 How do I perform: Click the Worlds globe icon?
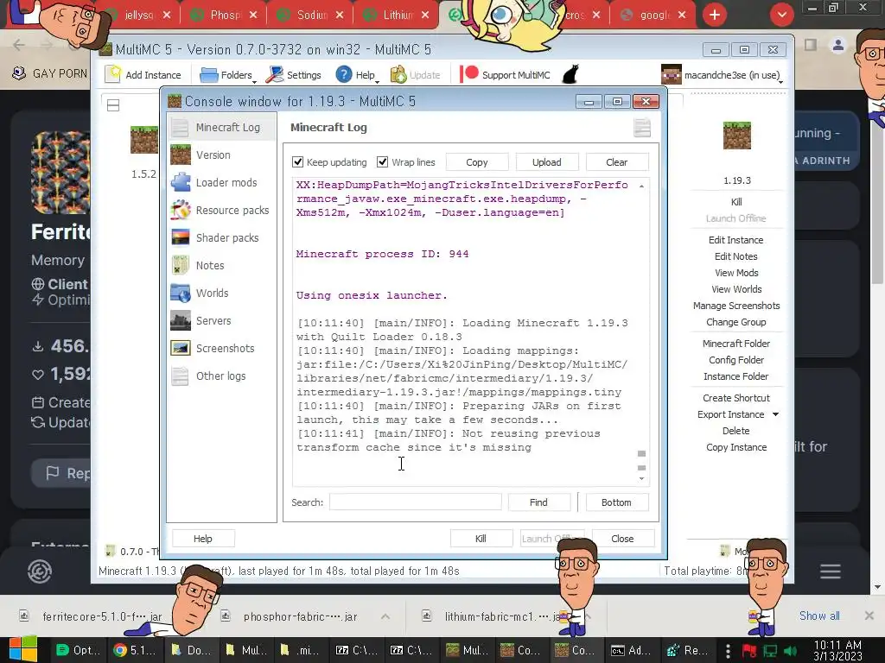[181, 294]
